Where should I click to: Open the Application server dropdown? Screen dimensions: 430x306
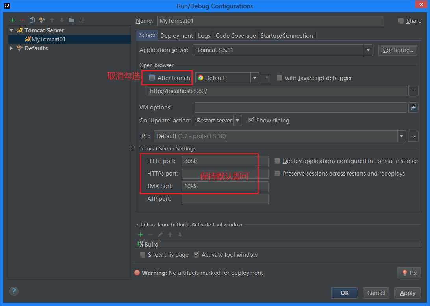[x=368, y=50]
